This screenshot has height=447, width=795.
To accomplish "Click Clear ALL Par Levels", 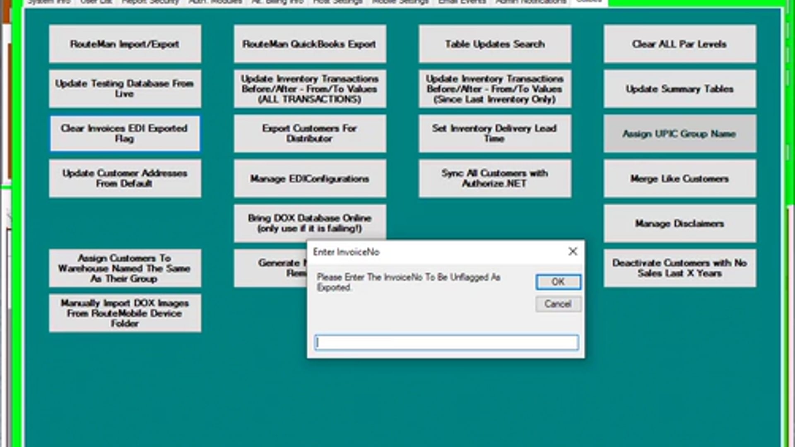I will (679, 44).
